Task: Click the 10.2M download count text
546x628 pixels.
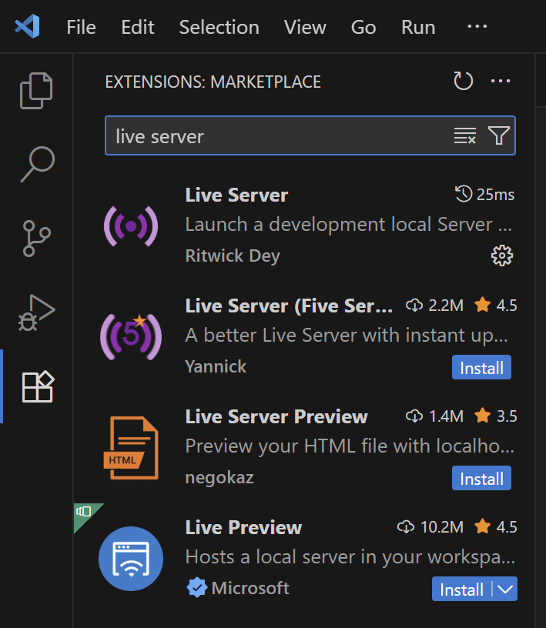Action: [442, 527]
